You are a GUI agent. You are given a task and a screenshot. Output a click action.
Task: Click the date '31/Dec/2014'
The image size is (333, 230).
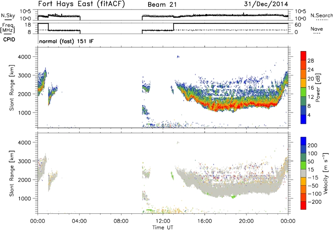pos(266,4)
